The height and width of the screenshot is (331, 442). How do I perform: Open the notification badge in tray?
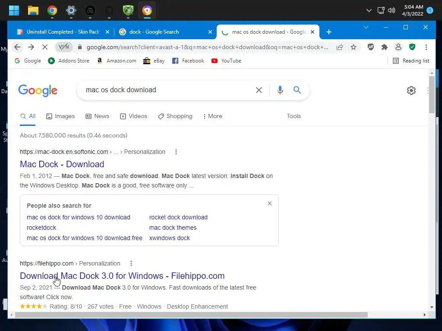point(429,10)
